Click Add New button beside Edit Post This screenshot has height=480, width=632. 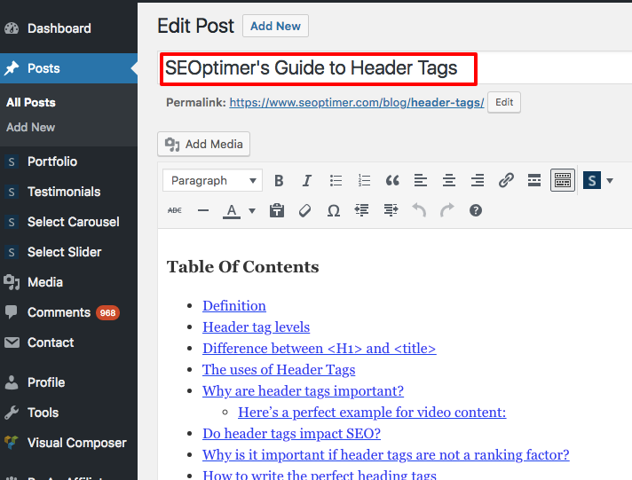[x=275, y=26]
